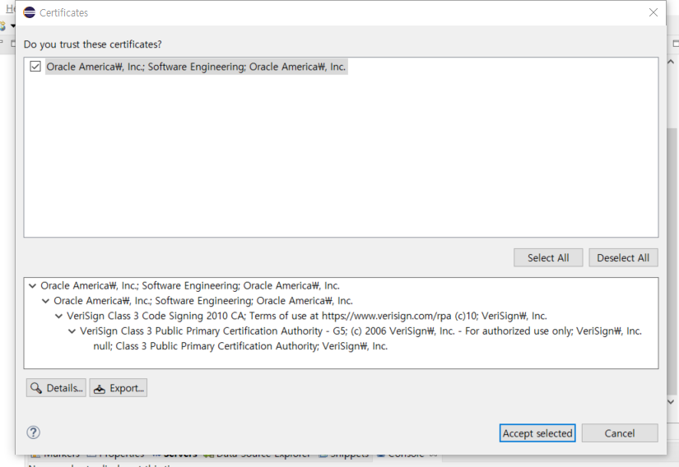Click the up arrow of background window scrollbar
Image resolution: width=679 pixels, height=467 pixels.
(x=671, y=62)
